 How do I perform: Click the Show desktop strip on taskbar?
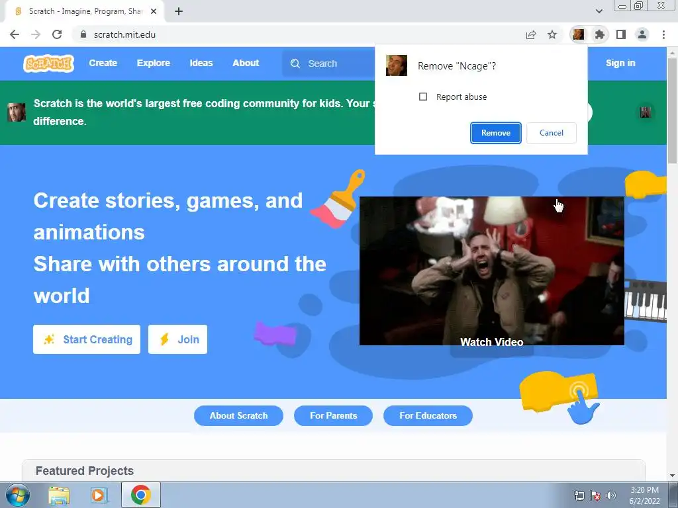pyautogui.click(x=673, y=495)
